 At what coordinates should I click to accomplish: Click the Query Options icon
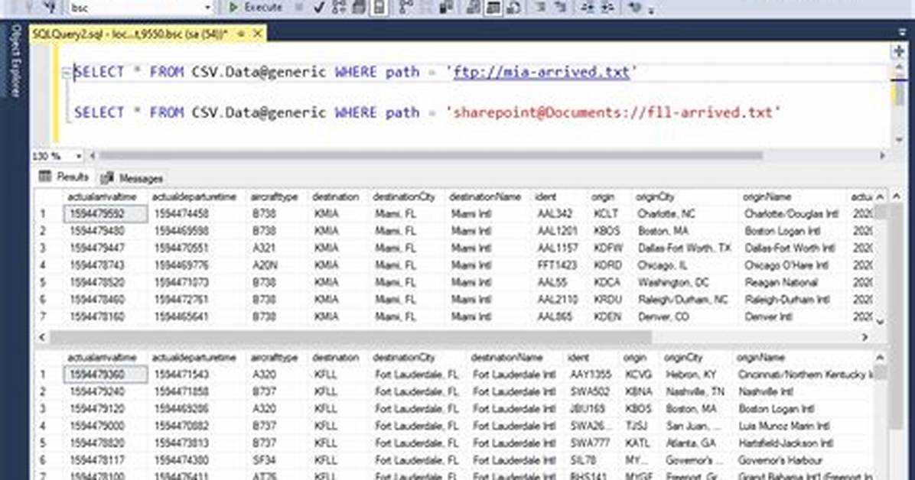(x=359, y=8)
